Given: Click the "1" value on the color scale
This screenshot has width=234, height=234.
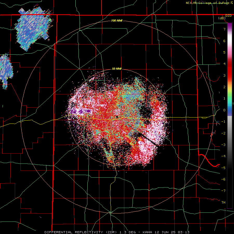Looking at the screenshot, I should pos(224,99).
